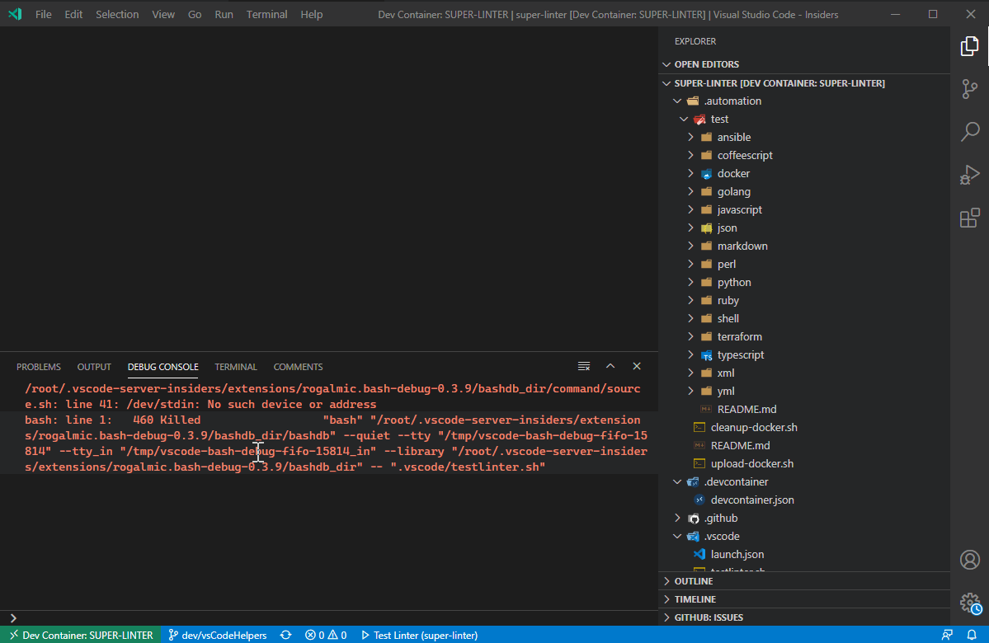Open the View menu
Screen dimensions: 989x643
click(x=163, y=14)
